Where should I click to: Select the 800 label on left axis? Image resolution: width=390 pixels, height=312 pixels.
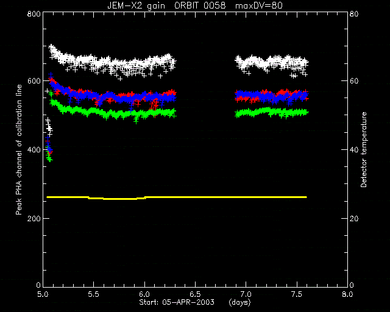[x=34, y=13]
